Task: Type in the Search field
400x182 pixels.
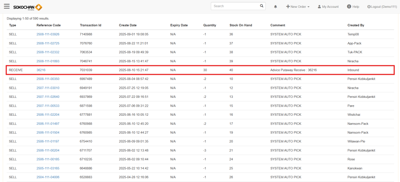Action: pos(234,6)
